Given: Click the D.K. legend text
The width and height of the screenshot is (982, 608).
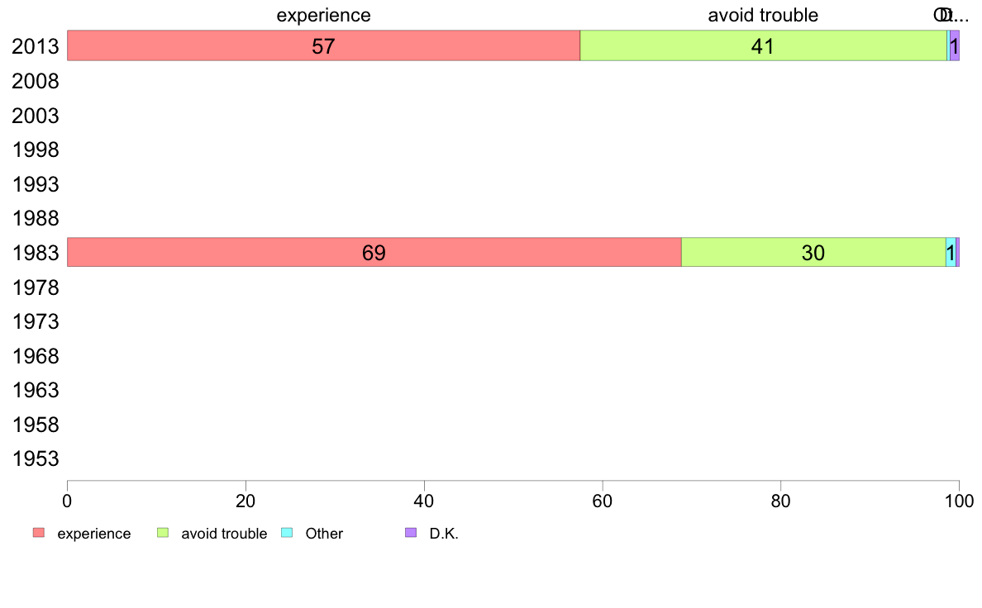Looking at the screenshot, I should [444, 534].
